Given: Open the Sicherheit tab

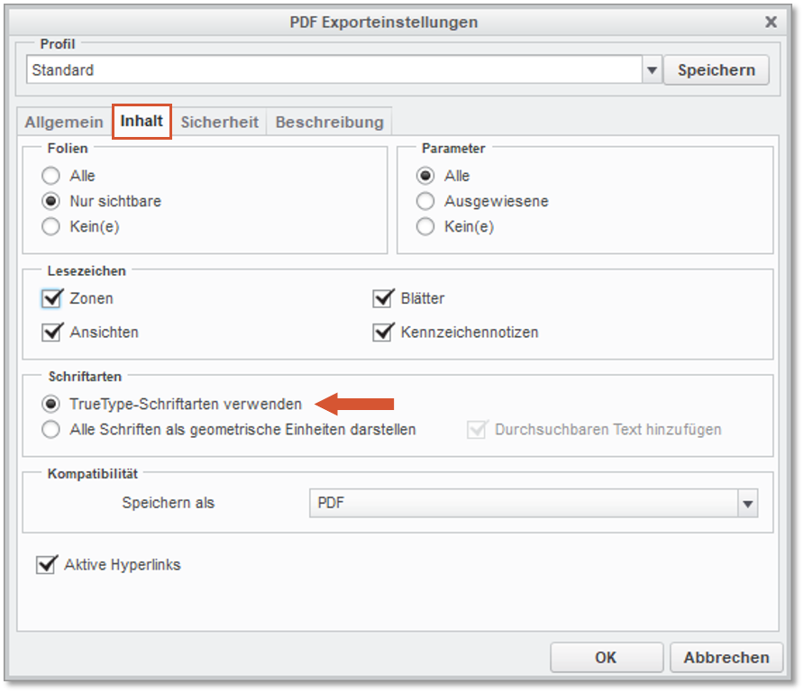Looking at the screenshot, I should pos(219,123).
